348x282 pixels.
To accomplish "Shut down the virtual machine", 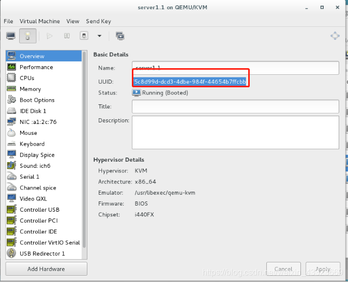I will coord(84,36).
